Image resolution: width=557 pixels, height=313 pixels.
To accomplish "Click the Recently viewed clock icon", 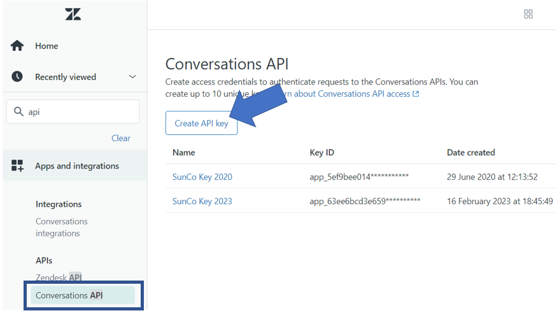I will click(x=17, y=76).
